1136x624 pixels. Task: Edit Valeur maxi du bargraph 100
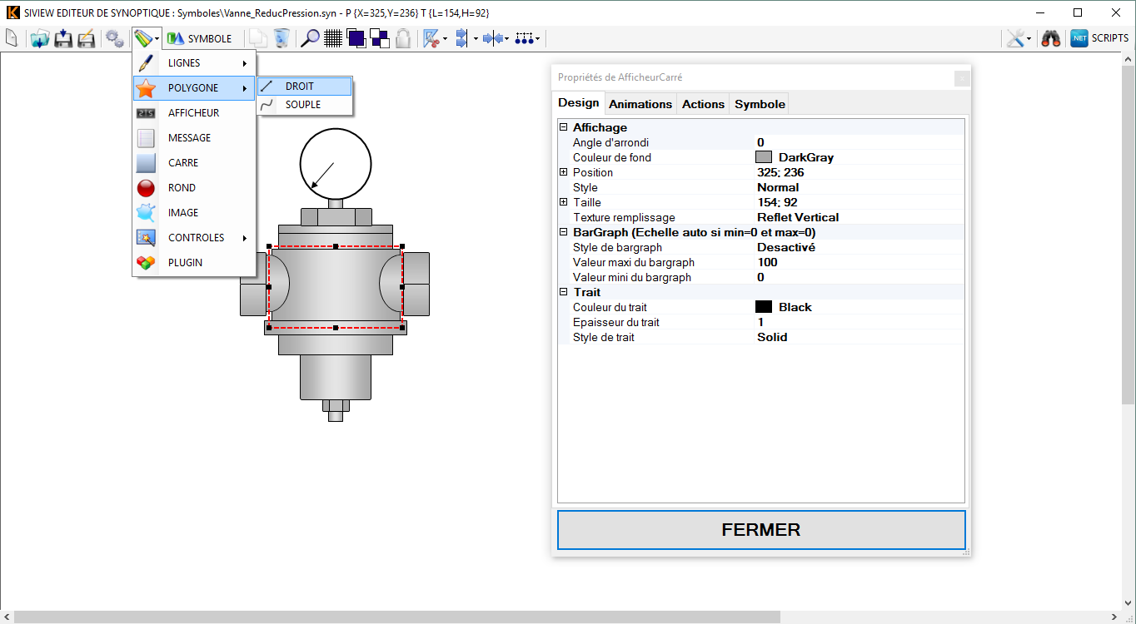click(x=859, y=262)
